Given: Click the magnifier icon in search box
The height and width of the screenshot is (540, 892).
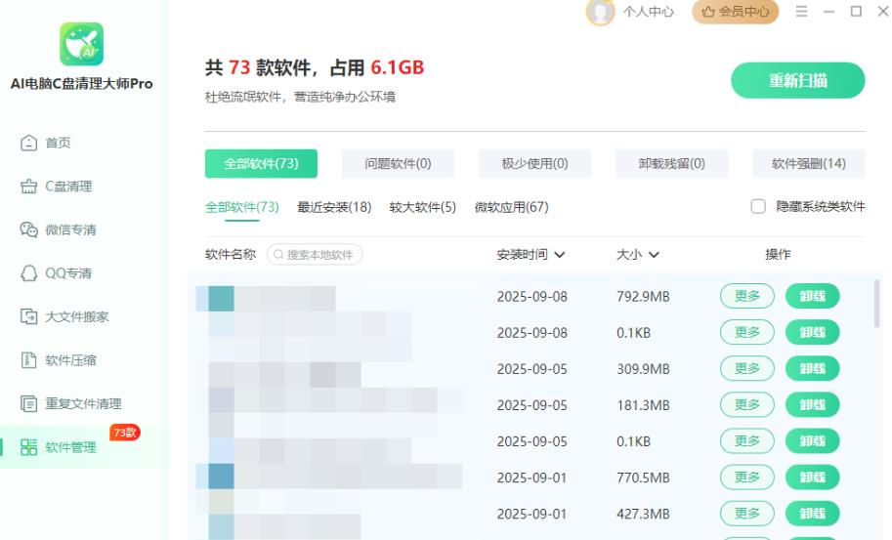Looking at the screenshot, I should tap(278, 255).
